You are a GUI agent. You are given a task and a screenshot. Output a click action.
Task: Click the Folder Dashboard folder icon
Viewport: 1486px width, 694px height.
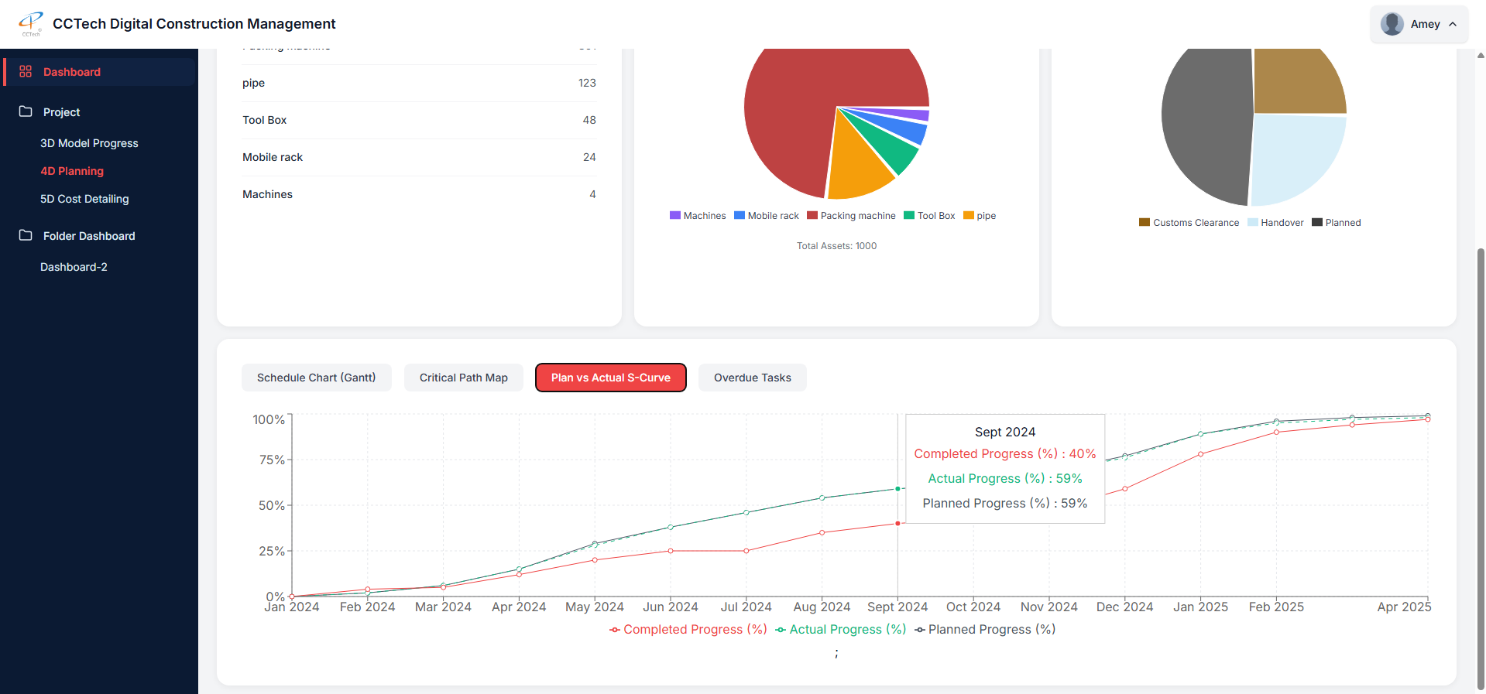click(26, 235)
